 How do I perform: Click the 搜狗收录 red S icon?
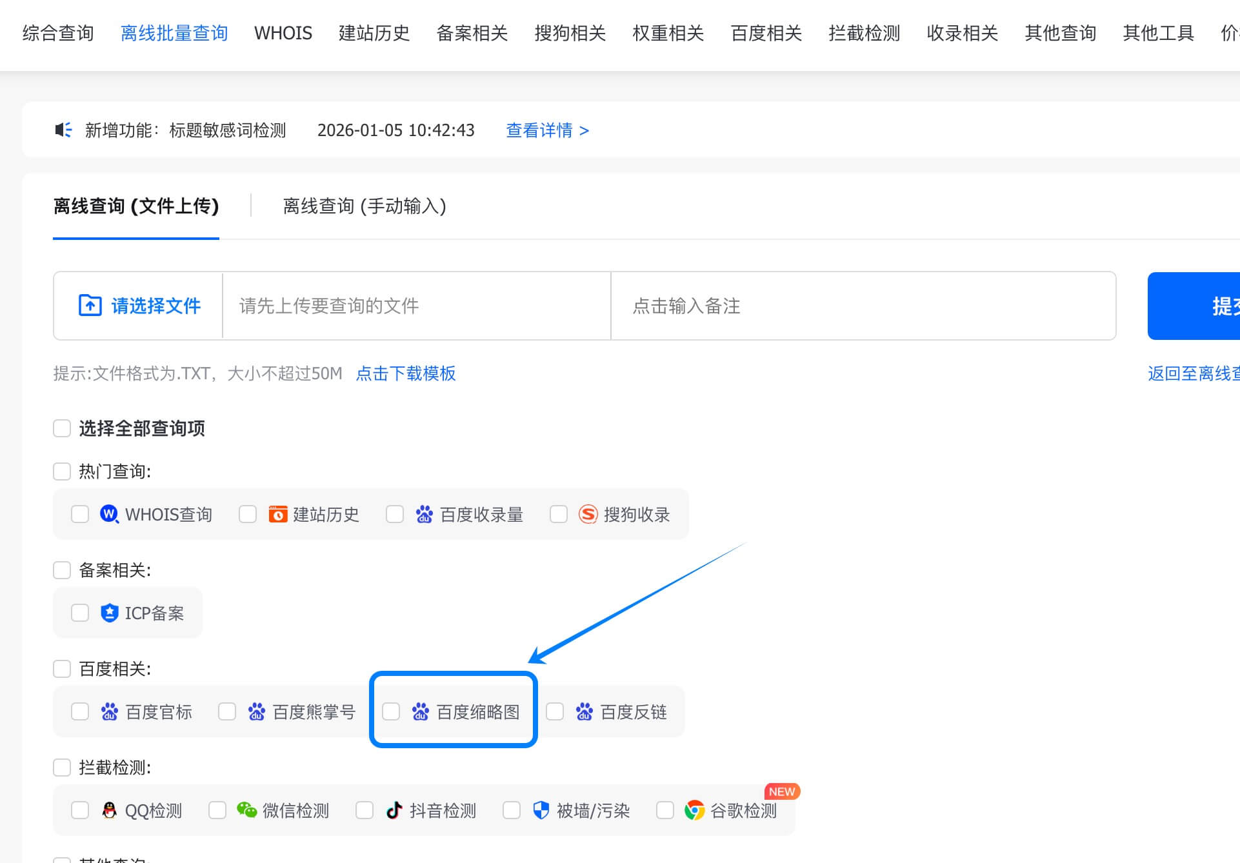588,514
